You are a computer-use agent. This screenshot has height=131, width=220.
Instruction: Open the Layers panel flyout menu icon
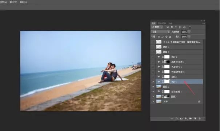coord(204,24)
